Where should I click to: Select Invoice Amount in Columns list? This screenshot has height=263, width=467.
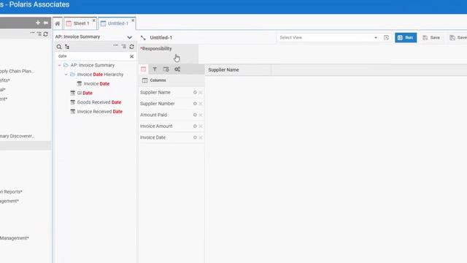156,126
